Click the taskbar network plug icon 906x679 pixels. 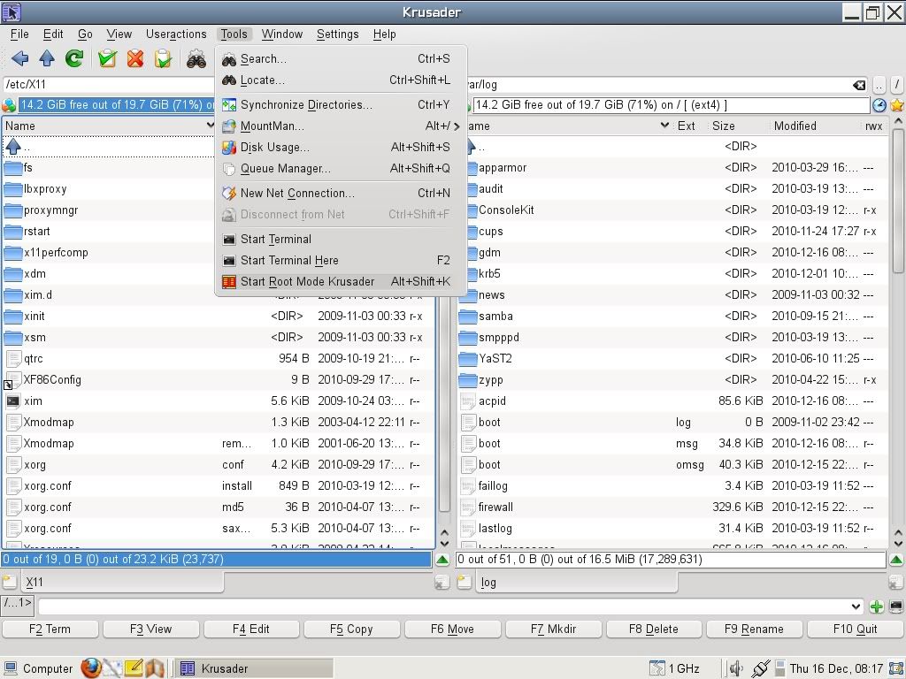click(x=760, y=668)
